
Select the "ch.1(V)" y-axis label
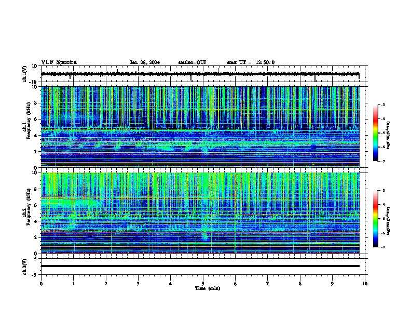point(25,74)
